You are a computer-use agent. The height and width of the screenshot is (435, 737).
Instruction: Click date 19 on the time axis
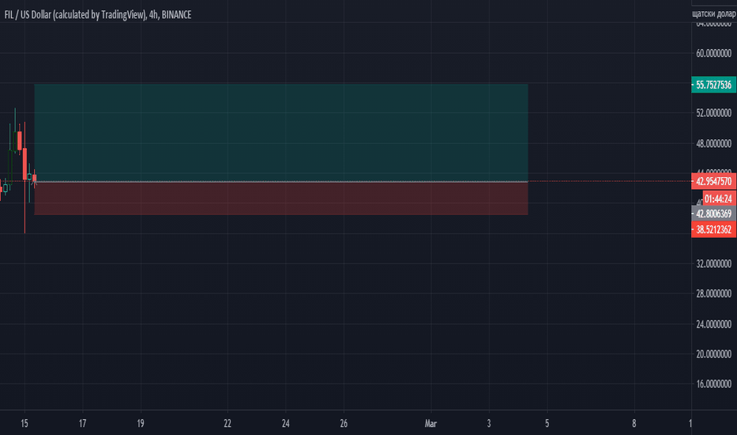141,424
